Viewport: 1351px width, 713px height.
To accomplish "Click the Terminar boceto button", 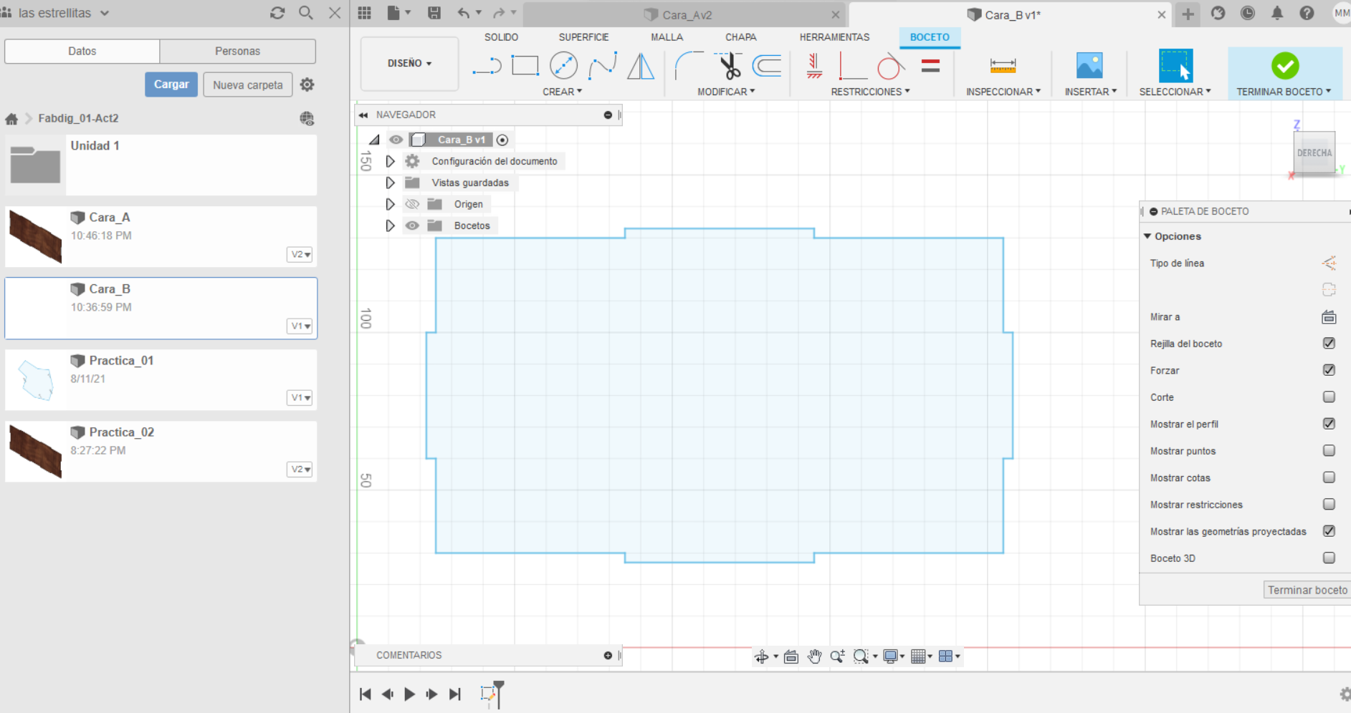I will (1307, 590).
